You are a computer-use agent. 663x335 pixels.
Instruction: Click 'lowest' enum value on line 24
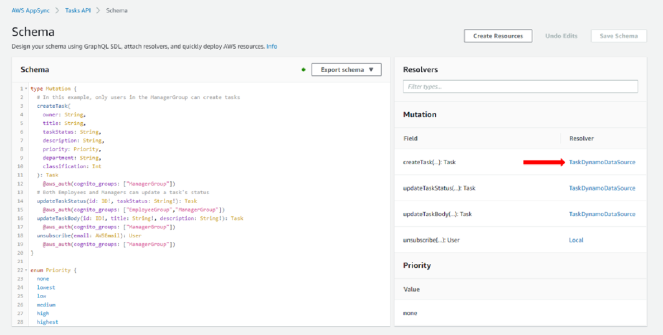[46, 287]
